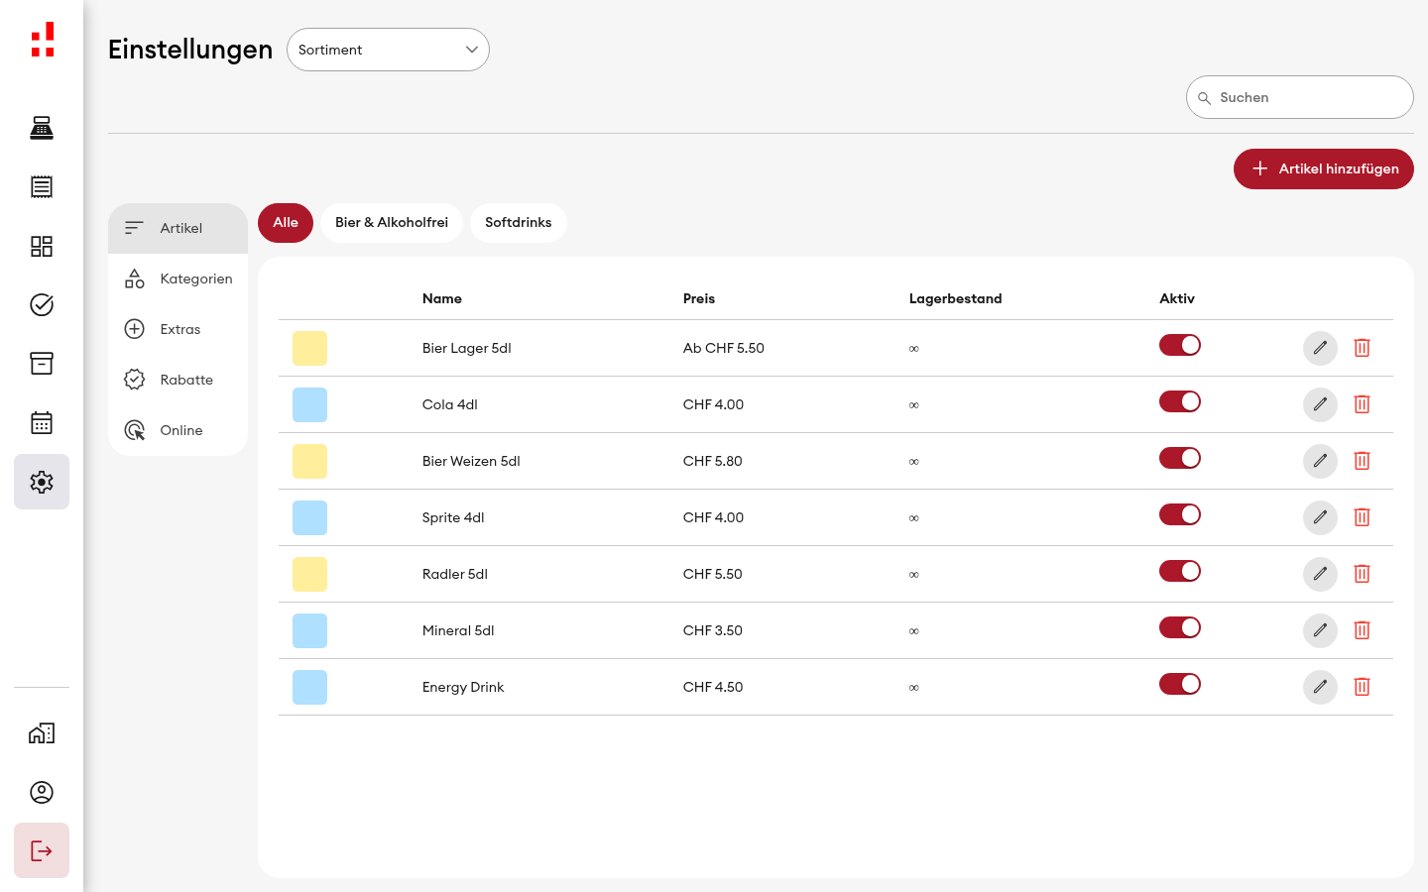Click the red logout icon
The width and height of the screenshot is (1428, 892).
click(42, 850)
